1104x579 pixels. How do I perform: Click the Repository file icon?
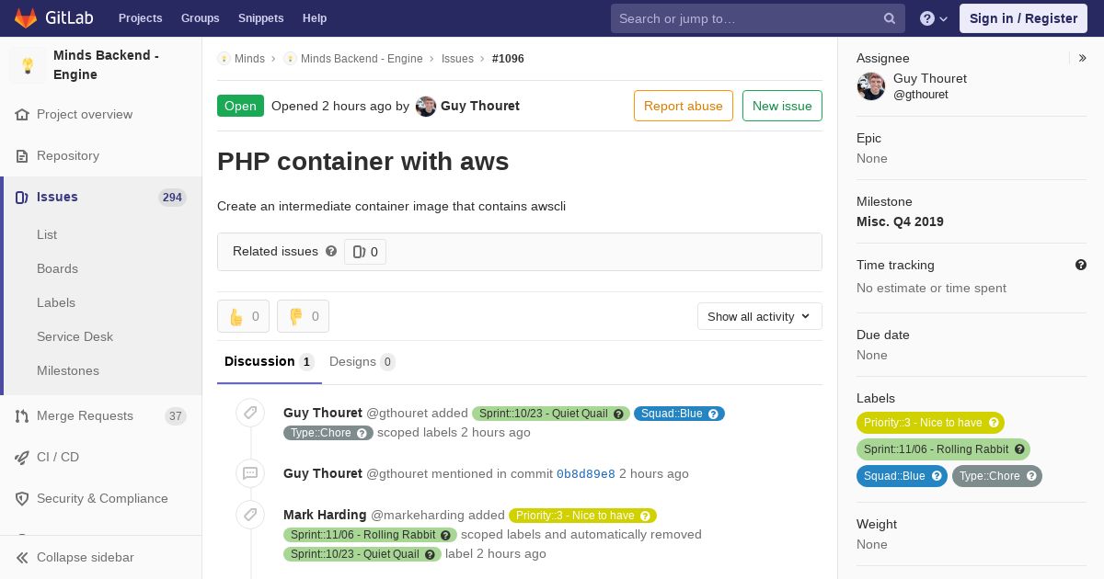(22, 156)
